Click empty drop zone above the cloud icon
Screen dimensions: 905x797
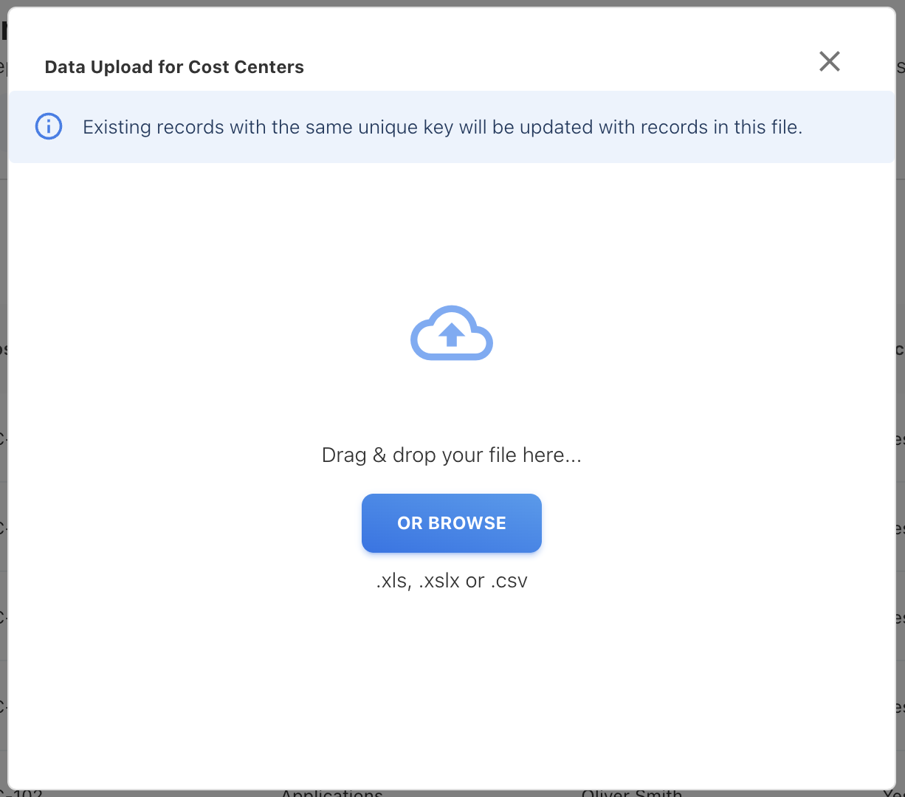pyautogui.click(x=451, y=236)
